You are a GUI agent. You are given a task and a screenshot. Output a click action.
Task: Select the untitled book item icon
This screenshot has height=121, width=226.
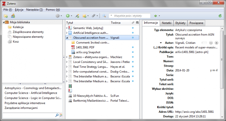tap(70, 91)
